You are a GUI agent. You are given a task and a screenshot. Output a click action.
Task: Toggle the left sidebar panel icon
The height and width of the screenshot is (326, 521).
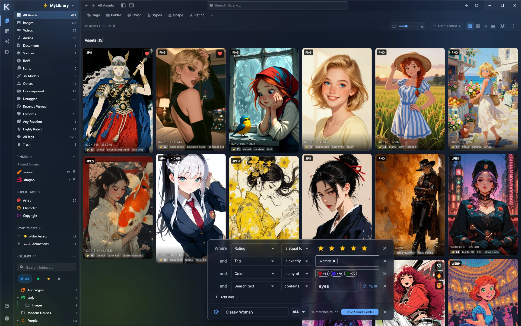(123, 5)
